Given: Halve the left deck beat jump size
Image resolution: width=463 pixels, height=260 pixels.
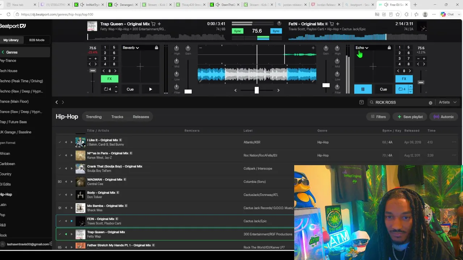Looking at the screenshot, I should pos(104,71).
